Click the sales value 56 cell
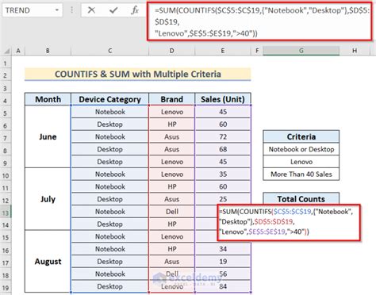376x295 pixels. (223, 274)
